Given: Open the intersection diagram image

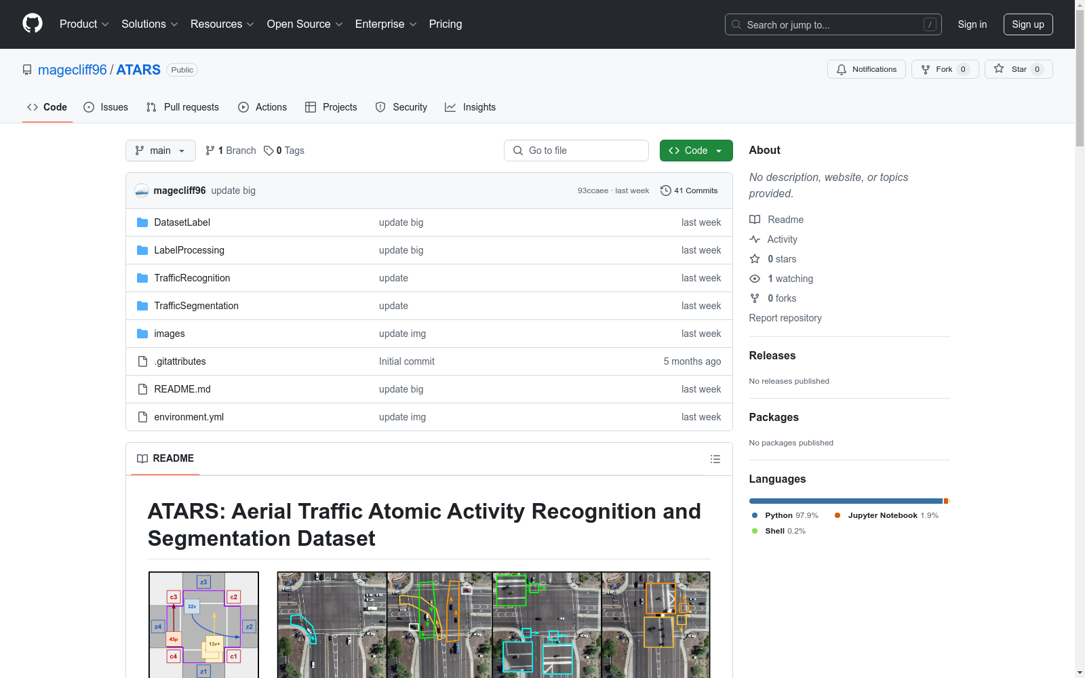Looking at the screenshot, I should (x=203, y=624).
